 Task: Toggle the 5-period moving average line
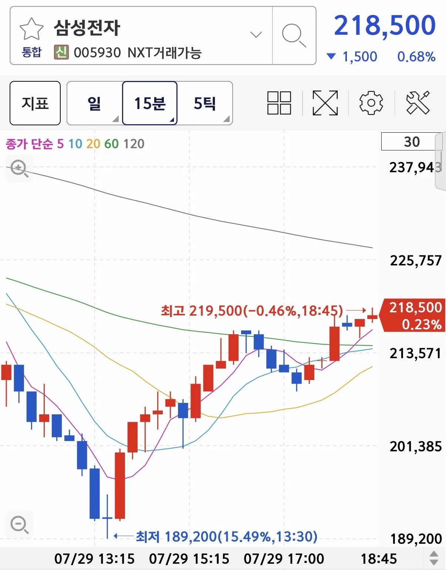coord(60,144)
